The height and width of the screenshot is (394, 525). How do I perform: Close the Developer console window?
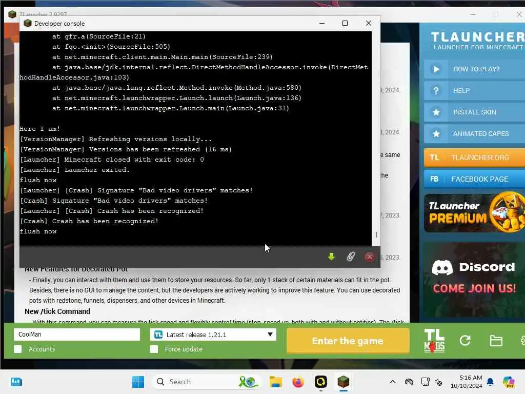pyautogui.click(x=368, y=23)
